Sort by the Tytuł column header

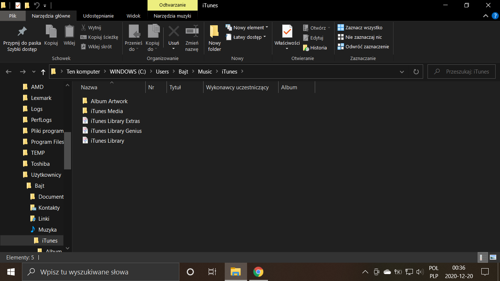(185, 87)
